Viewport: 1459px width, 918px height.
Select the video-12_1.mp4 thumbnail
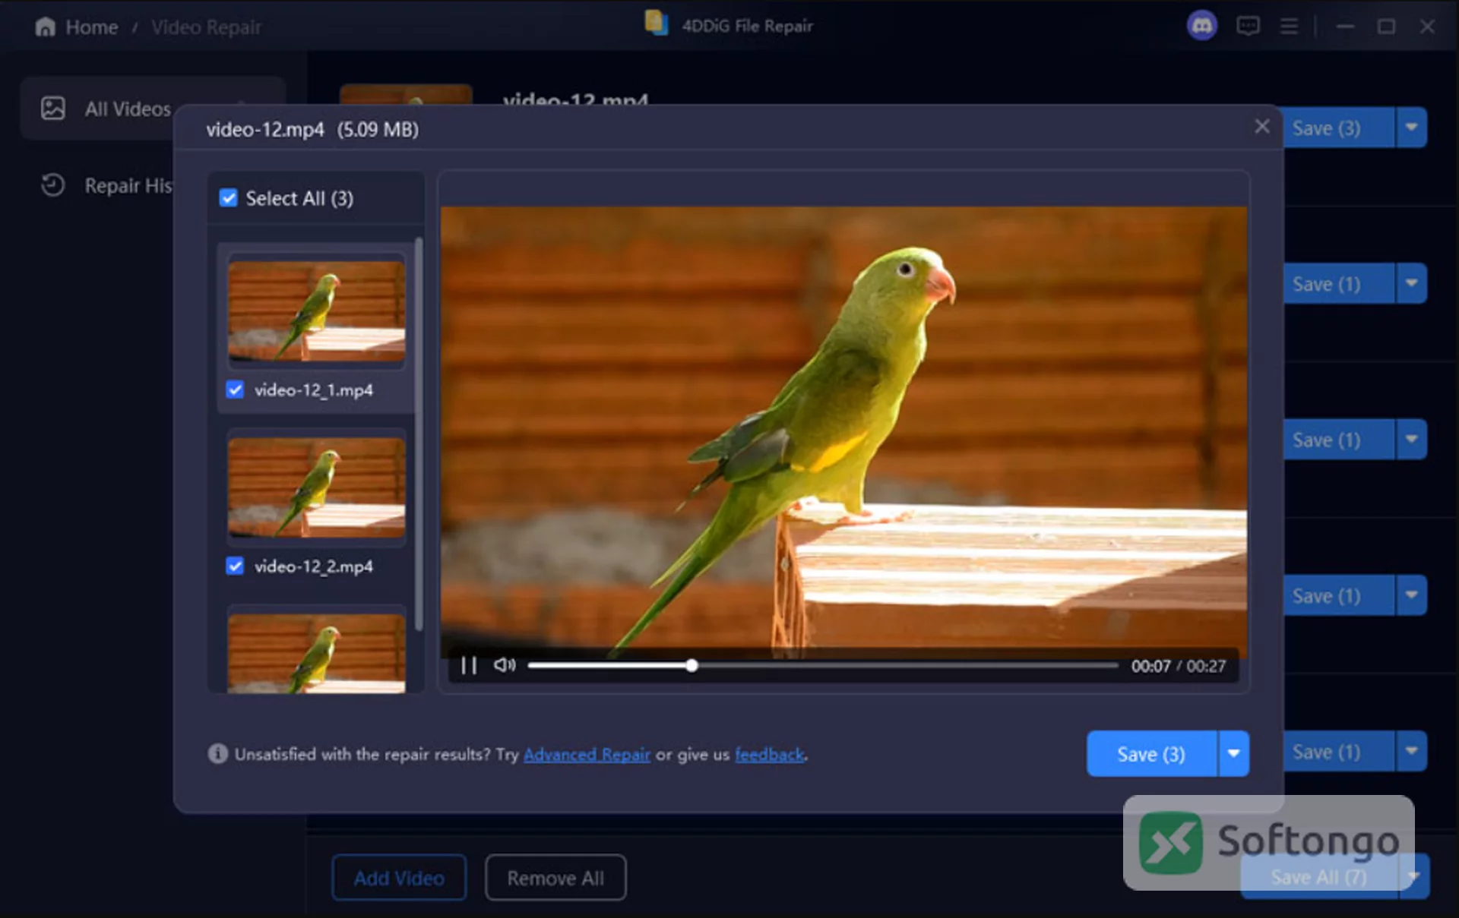(316, 311)
